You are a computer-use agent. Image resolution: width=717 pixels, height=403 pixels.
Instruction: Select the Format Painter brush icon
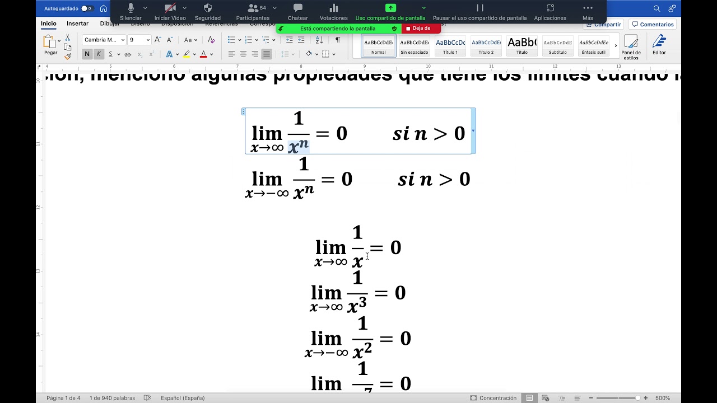tap(68, 56)
